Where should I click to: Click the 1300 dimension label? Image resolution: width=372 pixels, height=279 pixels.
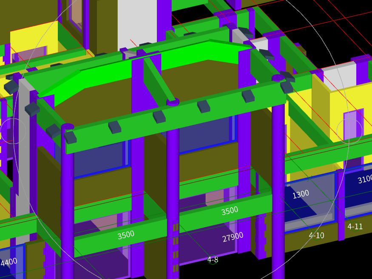[301, 194]
